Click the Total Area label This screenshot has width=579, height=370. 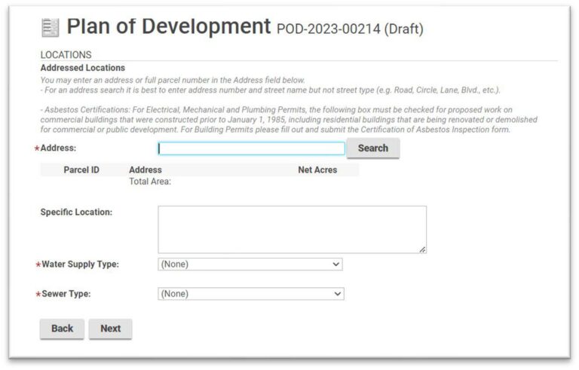pyautogui.click(x=150, y=182)
